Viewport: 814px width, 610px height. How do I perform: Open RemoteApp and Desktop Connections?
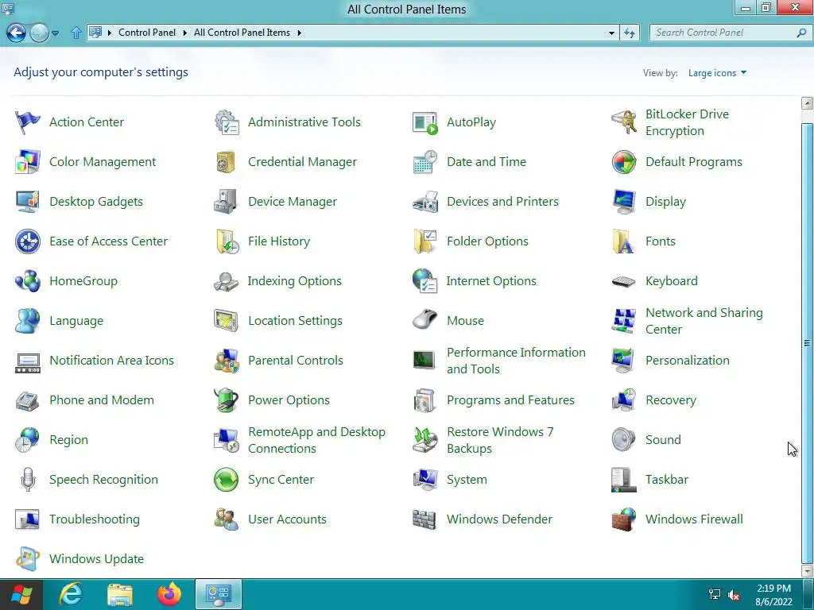point(316,440)
